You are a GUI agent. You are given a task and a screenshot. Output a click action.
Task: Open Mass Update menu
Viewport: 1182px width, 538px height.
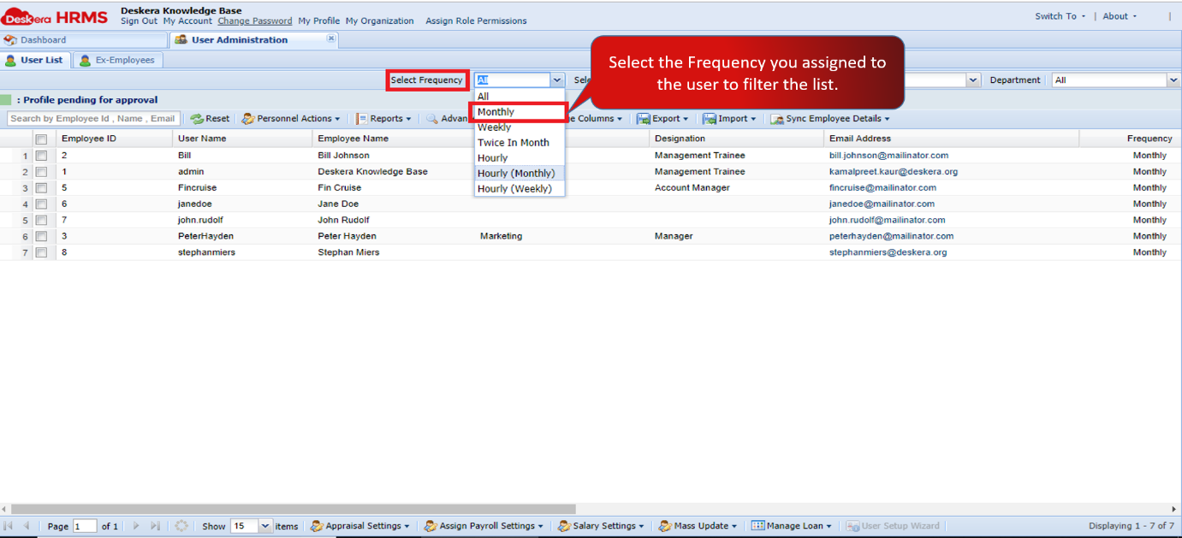tap(698, 526)
